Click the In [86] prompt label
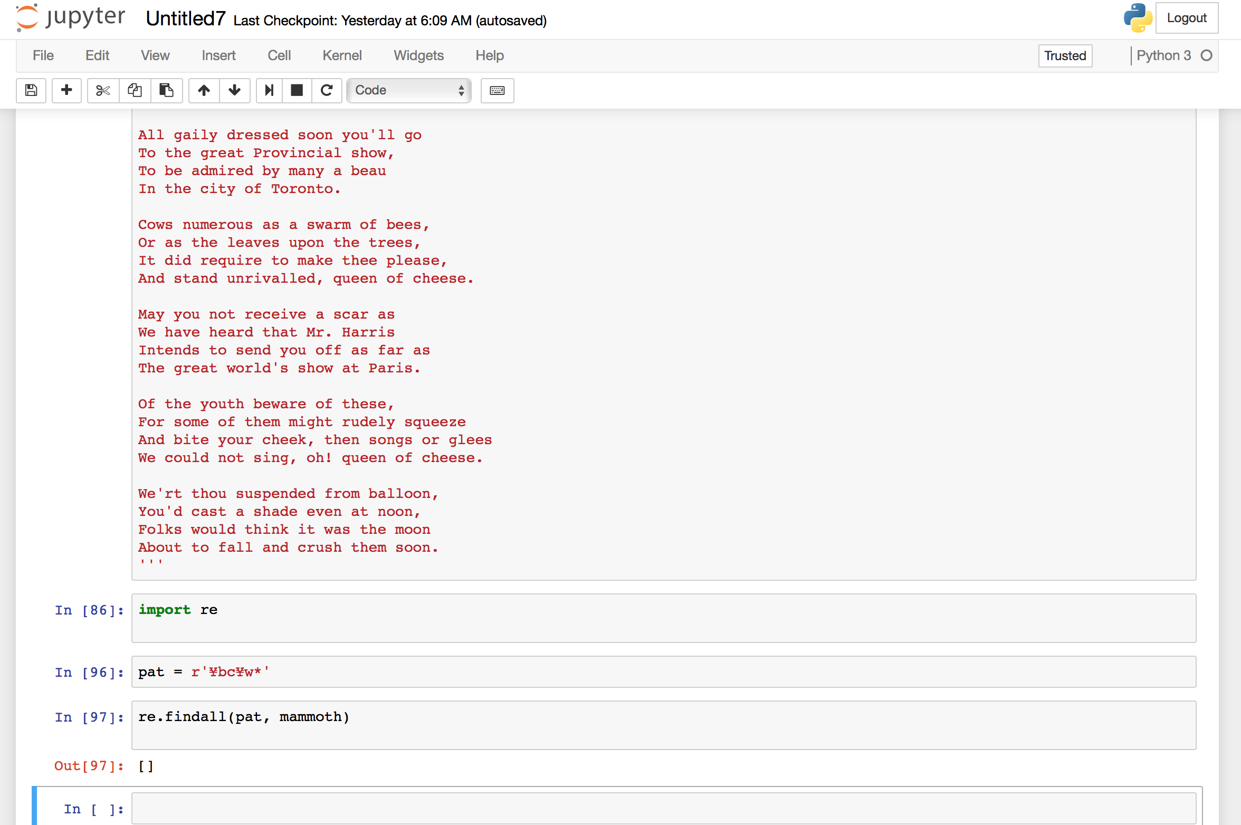The height and width of the screenshot is (825, 1241). 89,610
